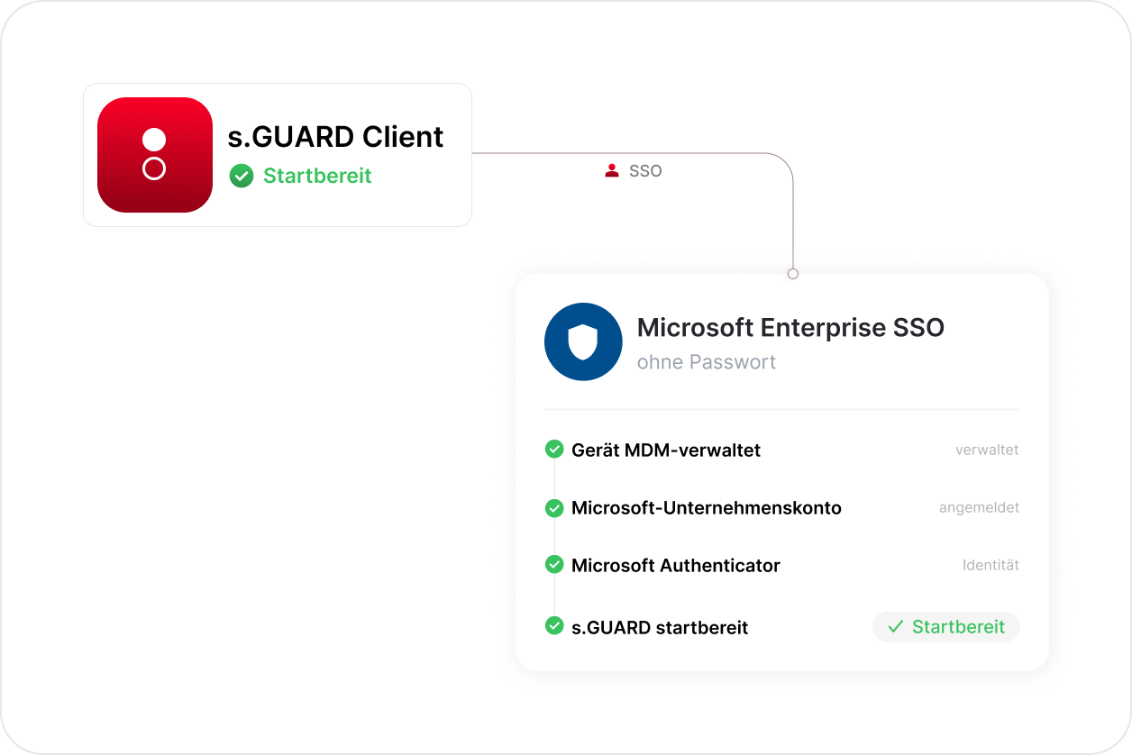Click the ohne Passwort subtitle
The height and width of the screenshot is (755, 1132).
tap(707, 362)
